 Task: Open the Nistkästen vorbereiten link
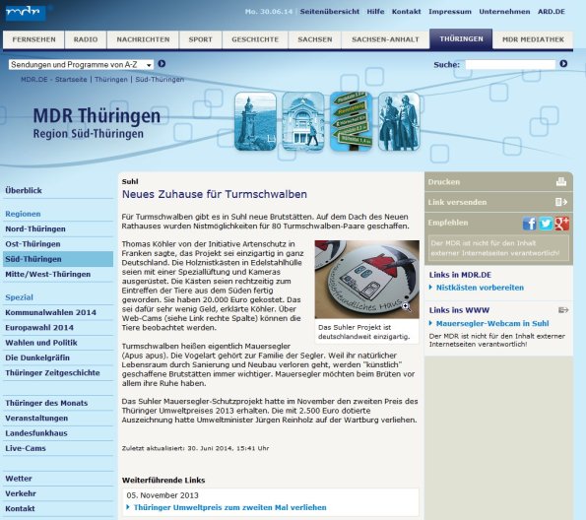click(x=480, y=288)
